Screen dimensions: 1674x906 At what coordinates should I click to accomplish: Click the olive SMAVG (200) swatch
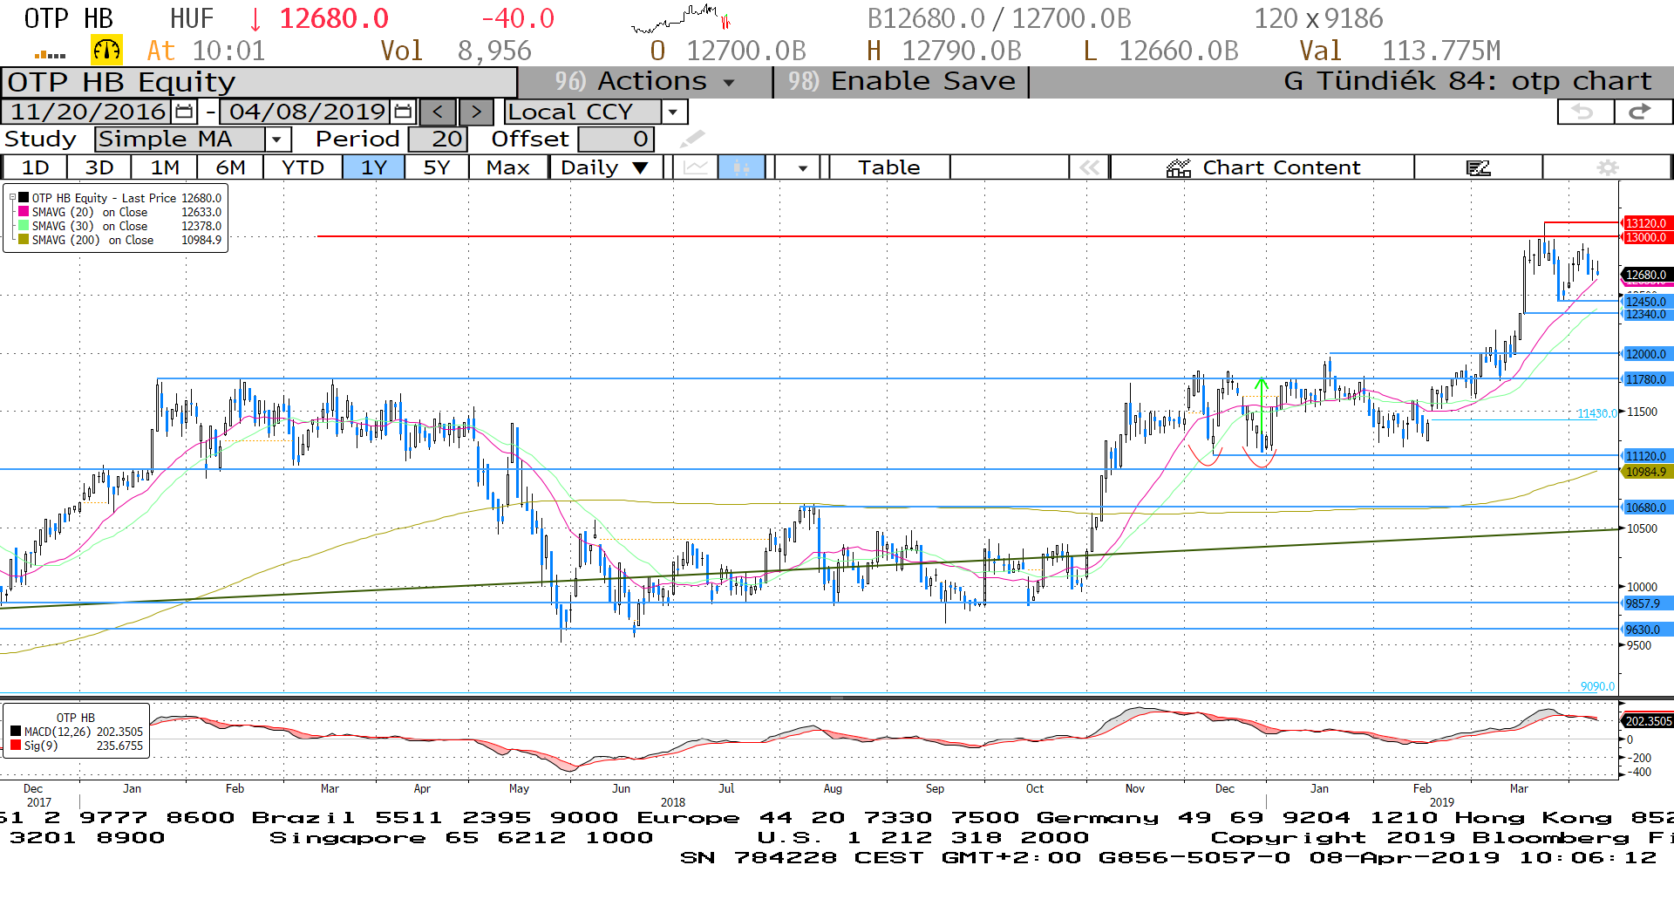[x=24, y=240]
